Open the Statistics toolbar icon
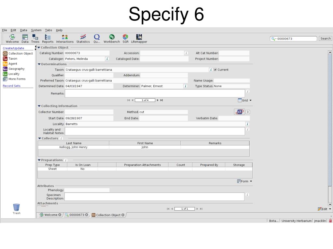The image size is (333, 249). (x=83, y=39)
